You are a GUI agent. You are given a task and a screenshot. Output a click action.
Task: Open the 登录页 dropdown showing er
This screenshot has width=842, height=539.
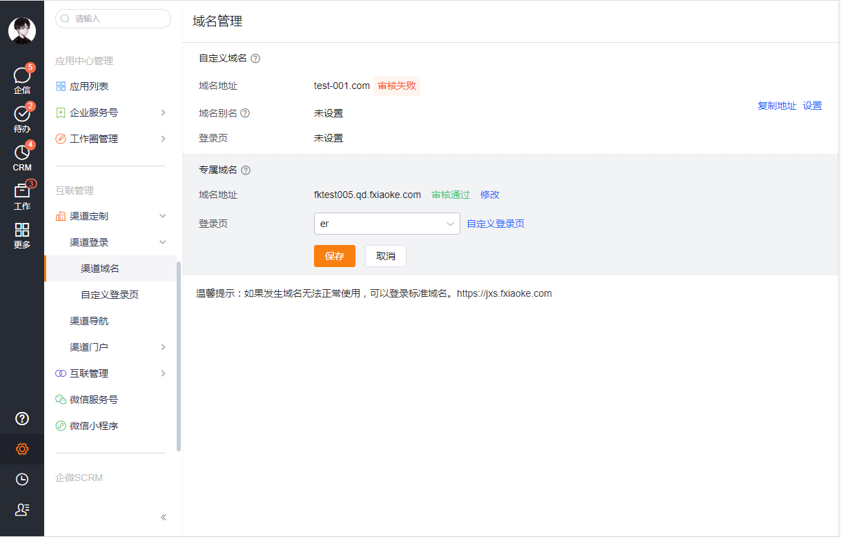coord(386,224)
